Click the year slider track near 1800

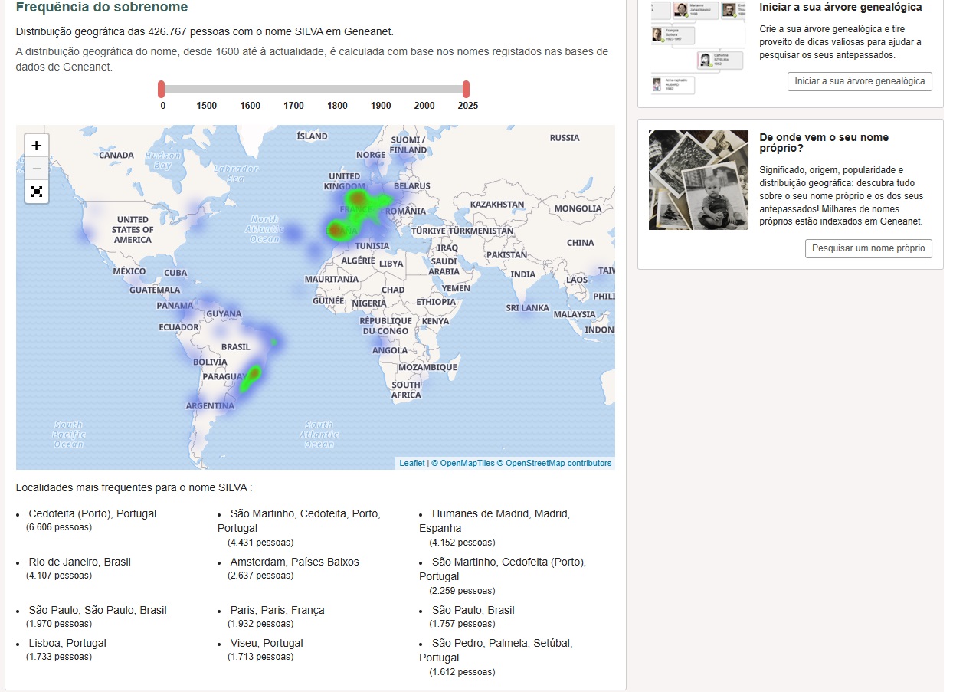(x=337, y=89)
